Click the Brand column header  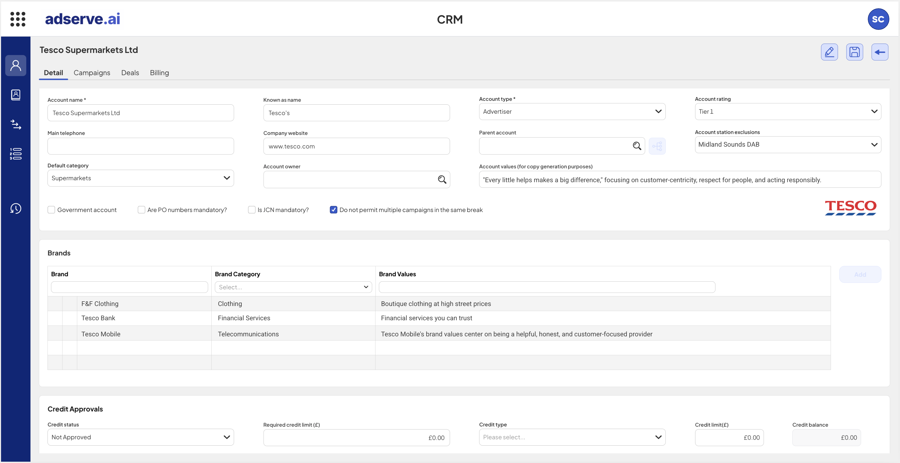pos(59,274)
